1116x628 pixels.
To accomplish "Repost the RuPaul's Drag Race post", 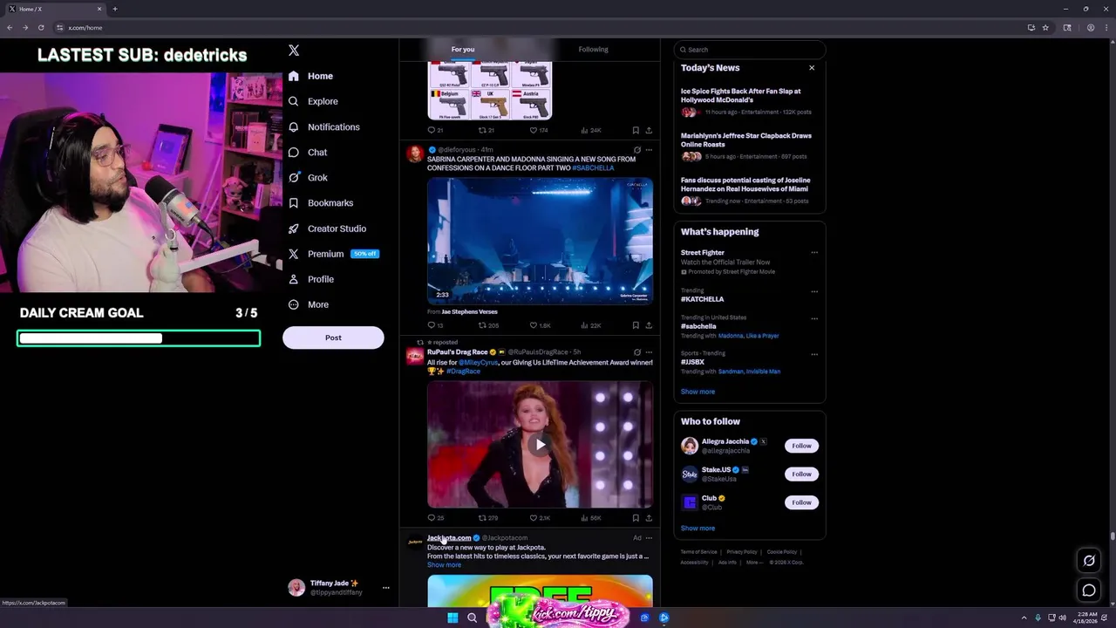I will (x=488, y=518).
